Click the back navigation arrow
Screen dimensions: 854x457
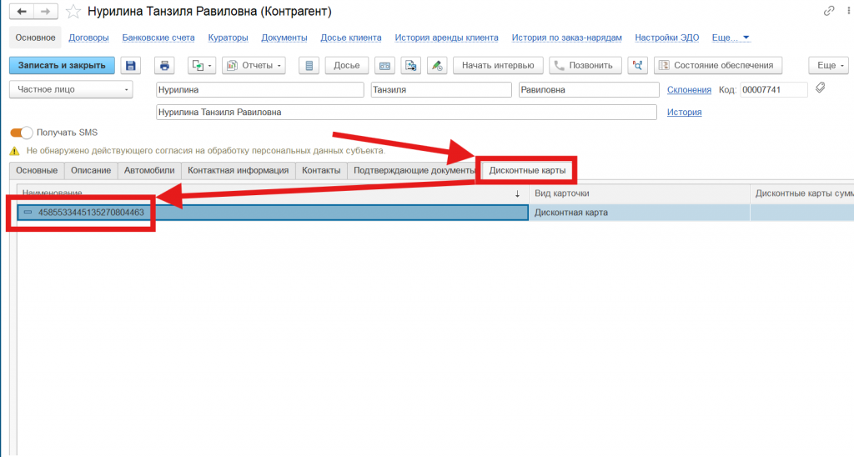22,11
